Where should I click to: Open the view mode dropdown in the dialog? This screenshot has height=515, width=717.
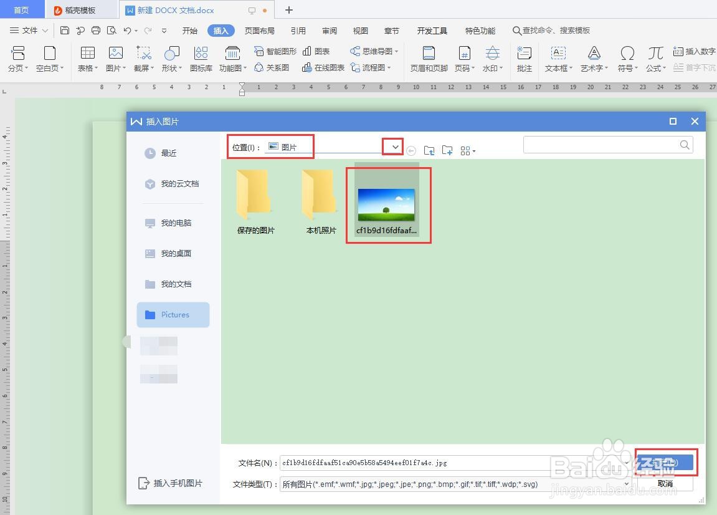pos(468,150)
